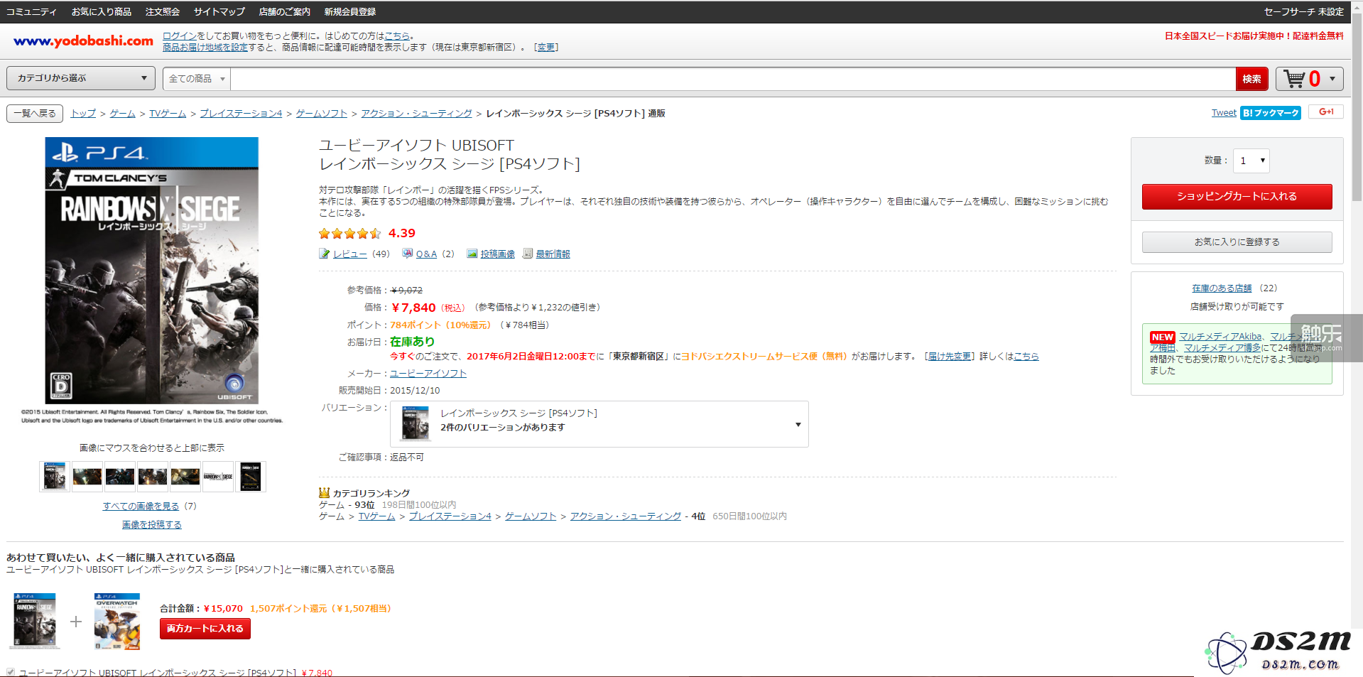Select the Rainbow Six Siege logo thumbnail
Screen dimensions: 1363x677
tap(218, 477)
